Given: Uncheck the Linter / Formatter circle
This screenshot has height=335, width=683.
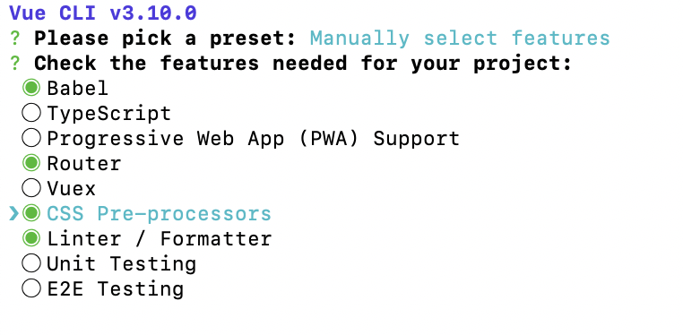Looking at the screenshot, I should tap(31, 238).
